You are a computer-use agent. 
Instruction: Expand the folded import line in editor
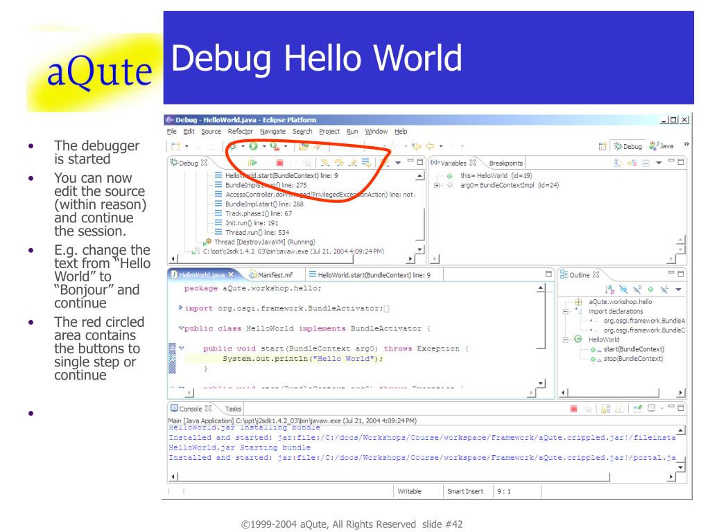coord(181,308)
